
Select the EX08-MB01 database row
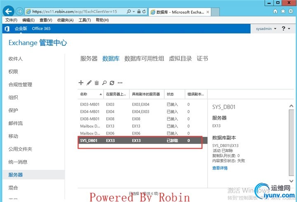(142, 119)
